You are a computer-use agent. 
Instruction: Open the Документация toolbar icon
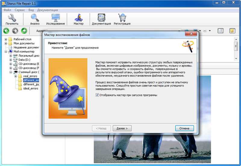click(x=102, y=18)
